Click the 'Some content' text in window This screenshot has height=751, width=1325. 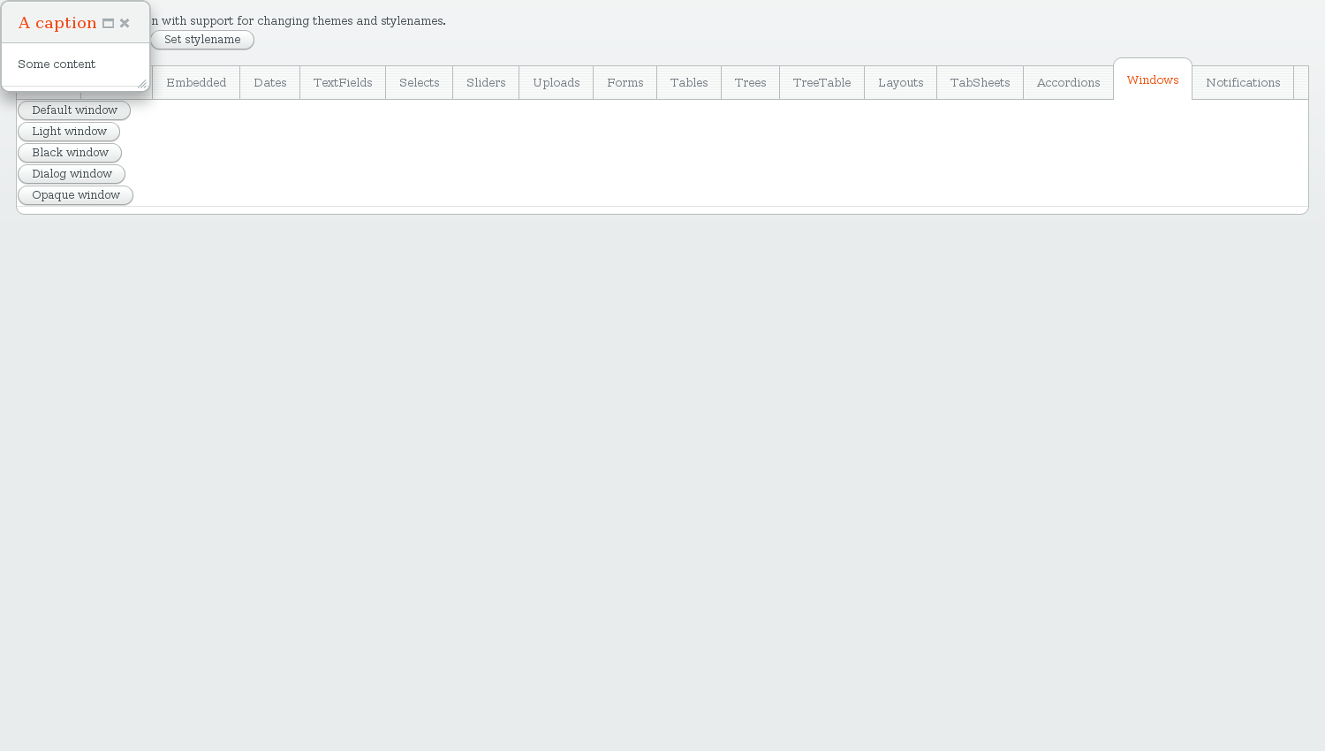57,64
